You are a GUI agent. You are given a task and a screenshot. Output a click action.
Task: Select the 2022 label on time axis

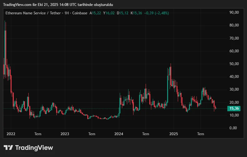(x=11, y=134)
